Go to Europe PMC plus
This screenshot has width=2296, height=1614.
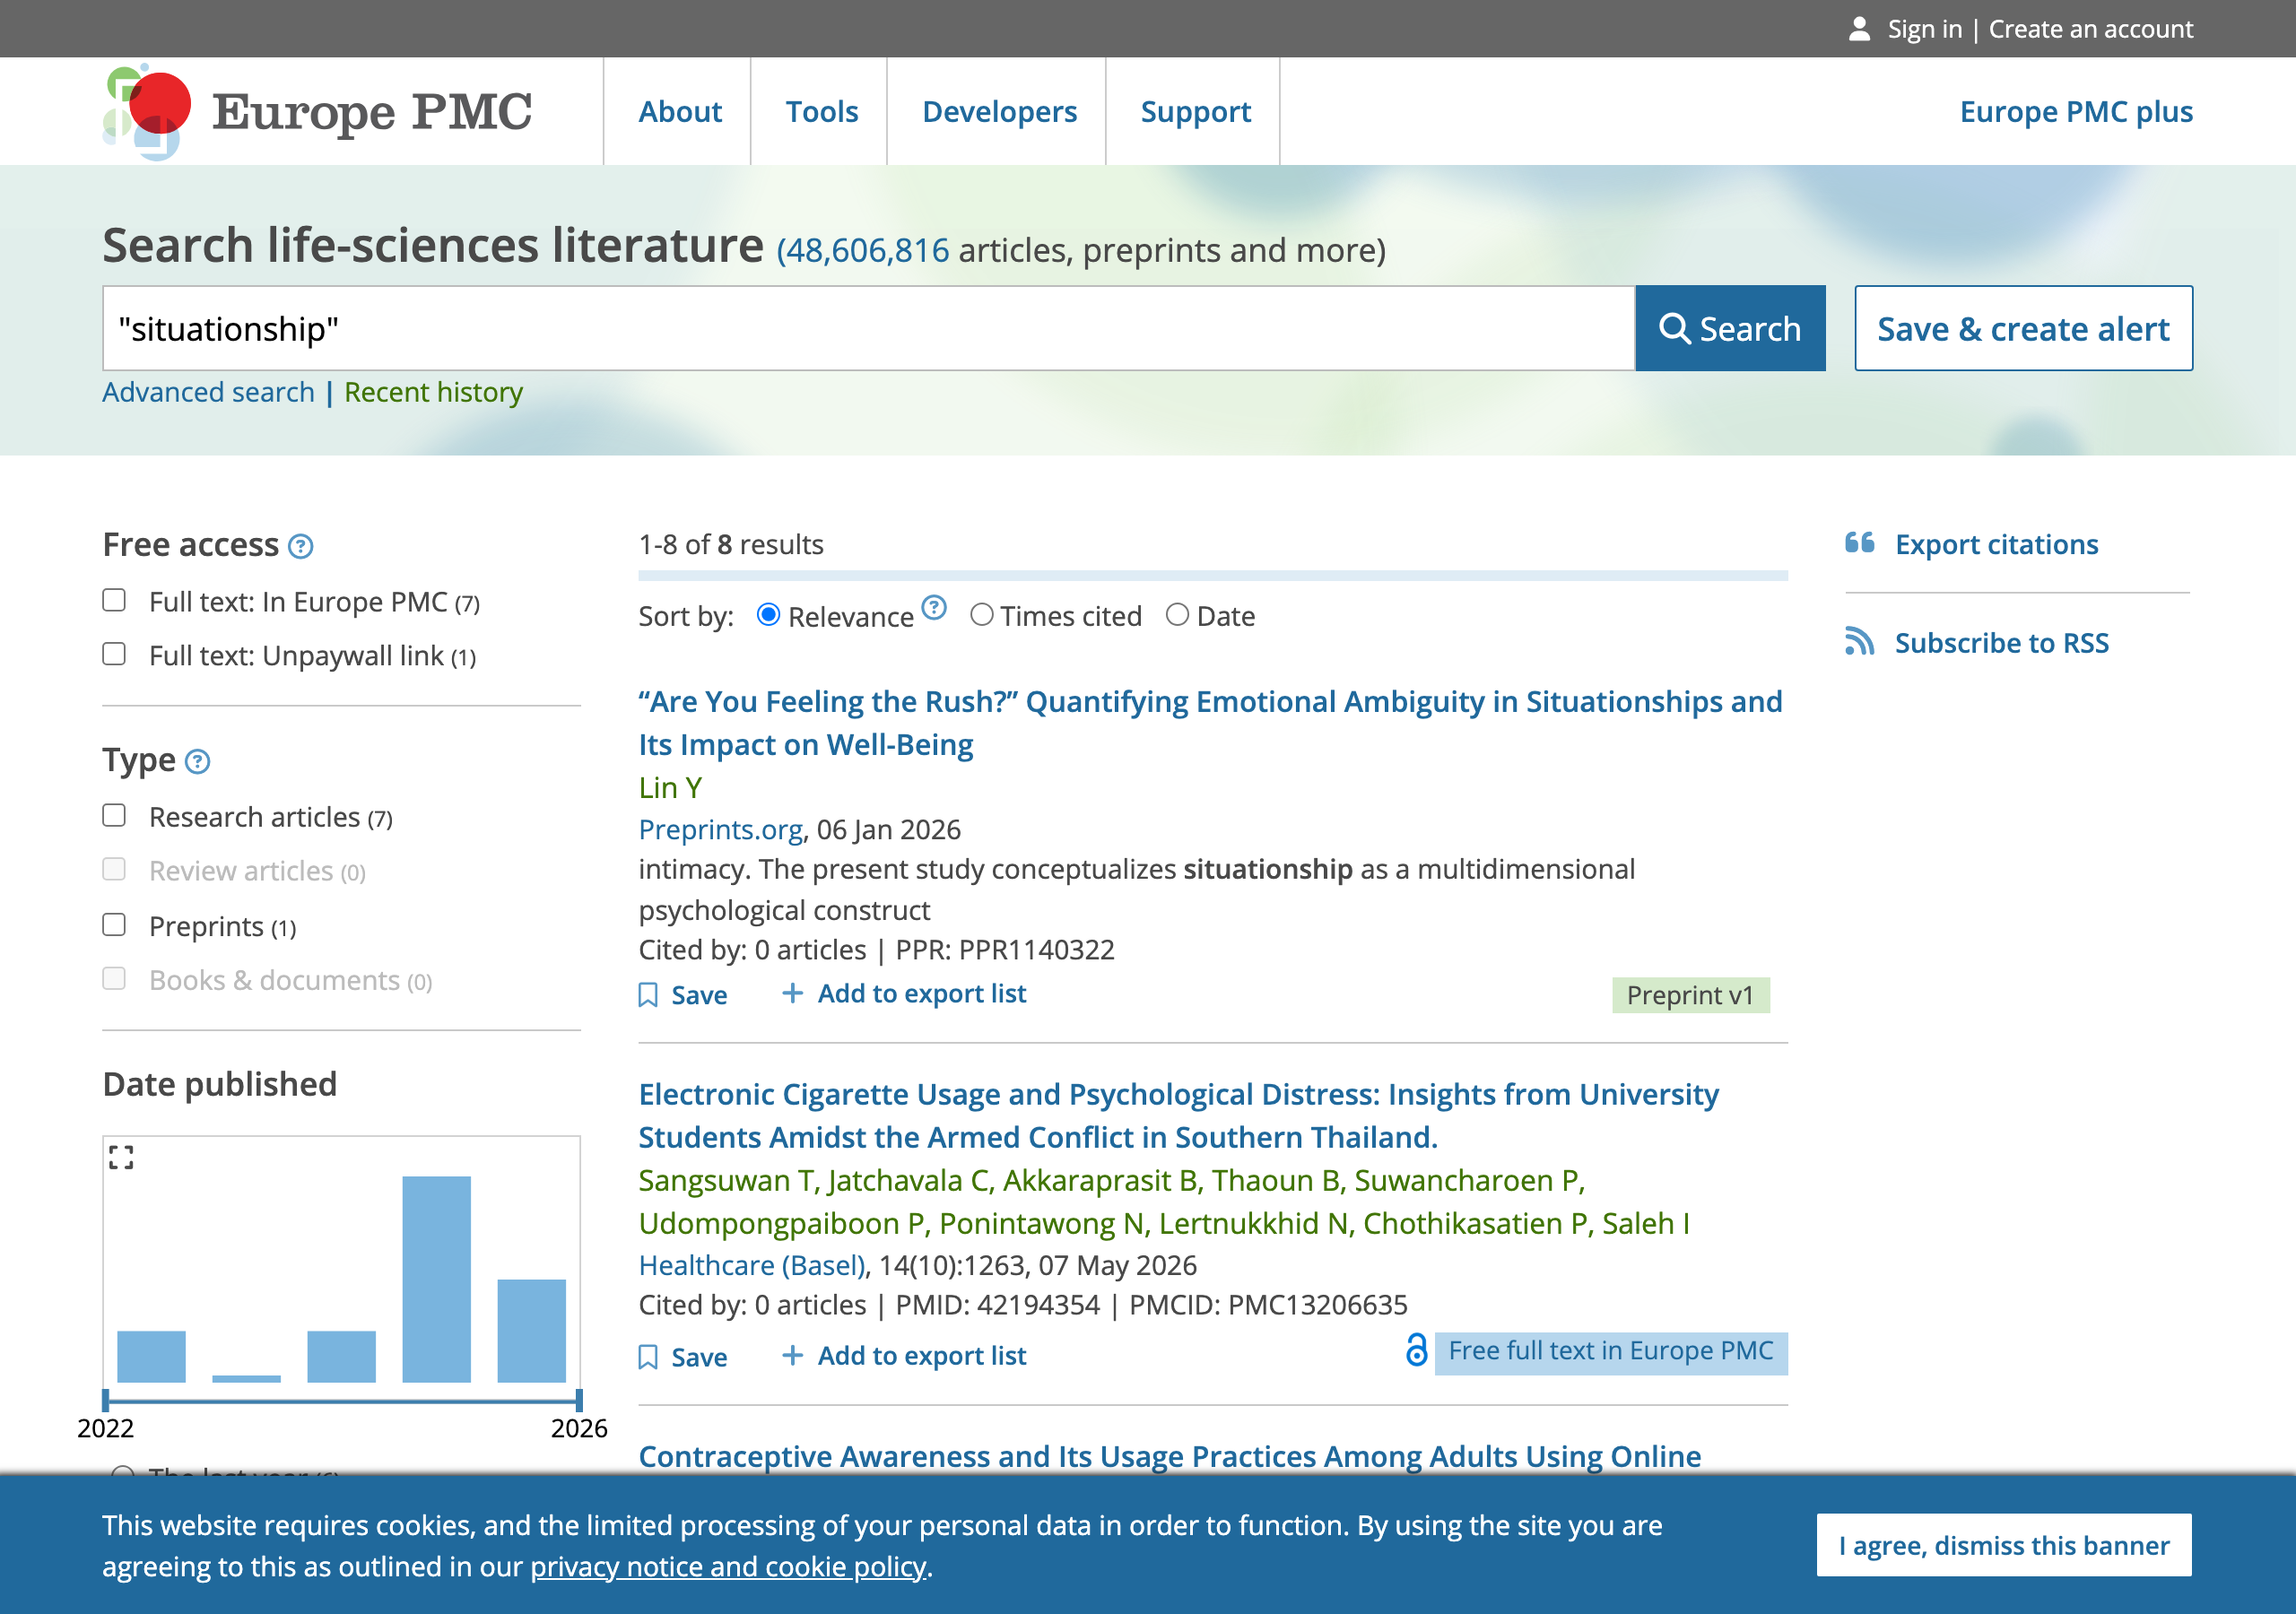[x=2076, y=111]
